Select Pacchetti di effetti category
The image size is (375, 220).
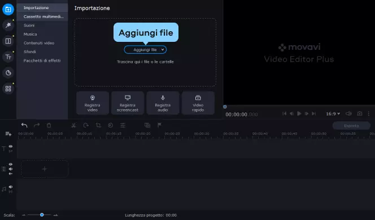point(42,61)
